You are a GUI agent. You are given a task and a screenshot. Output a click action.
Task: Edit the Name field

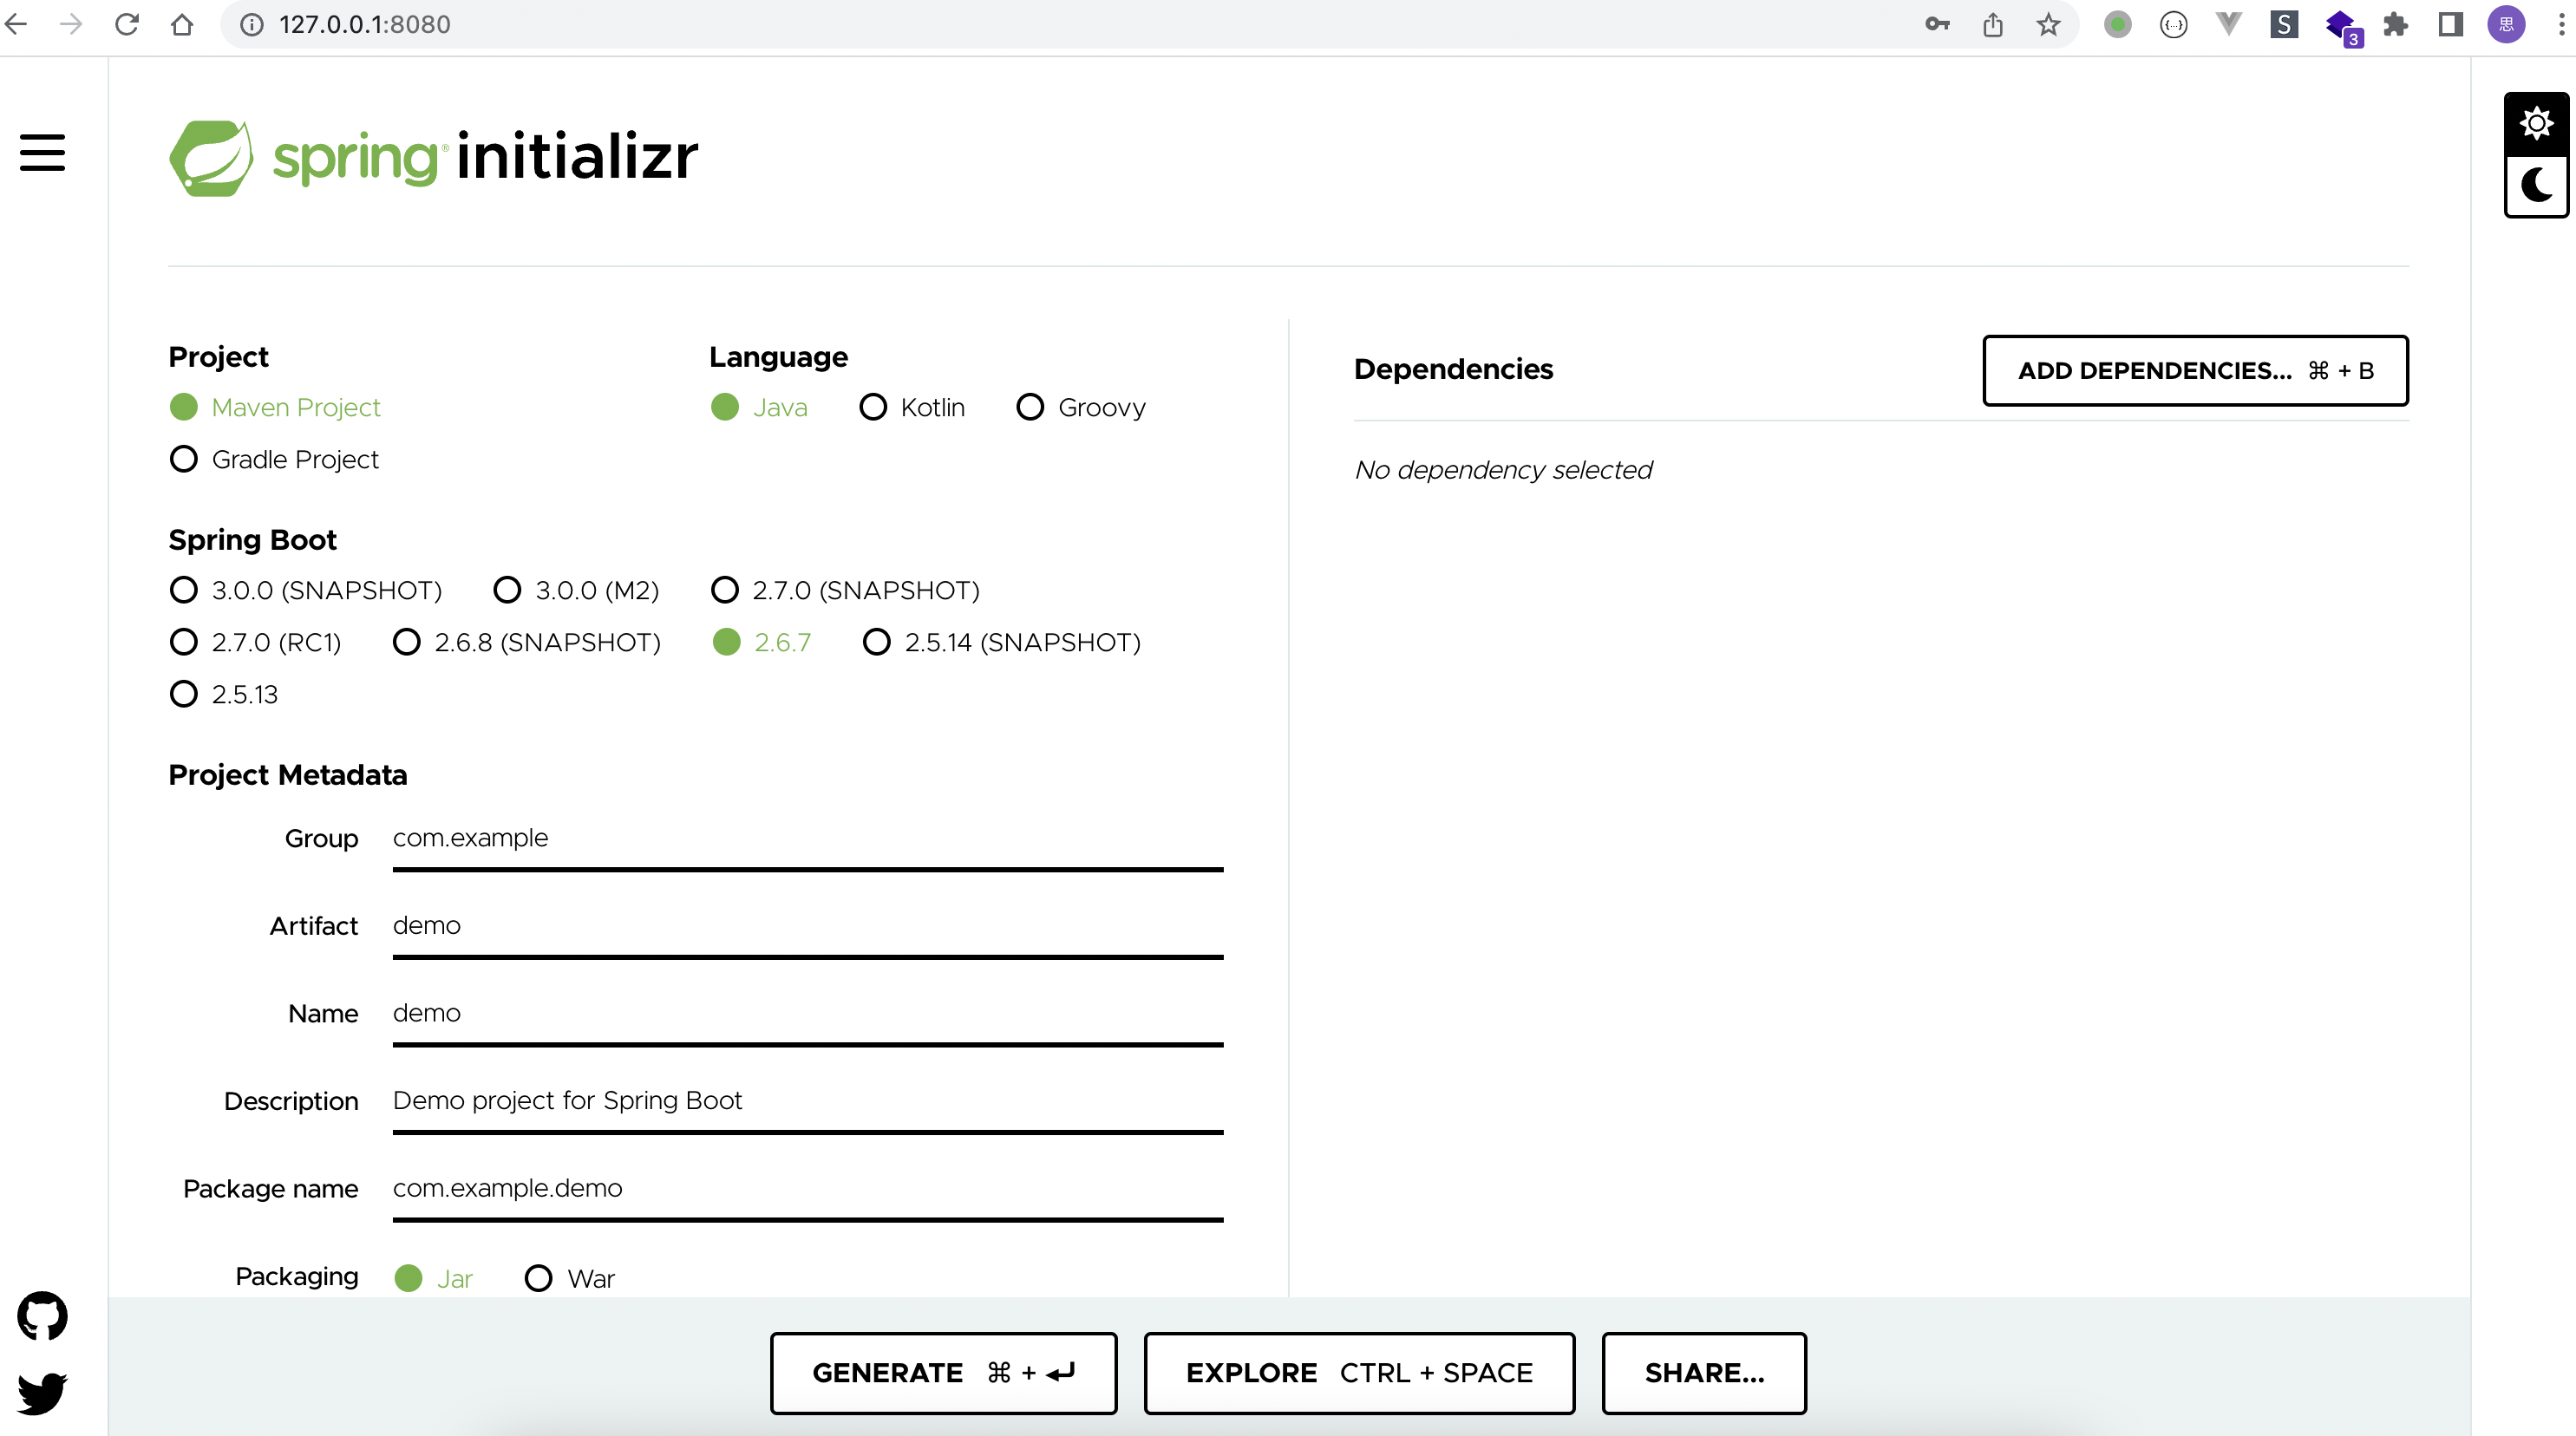tap(808, 1015)
